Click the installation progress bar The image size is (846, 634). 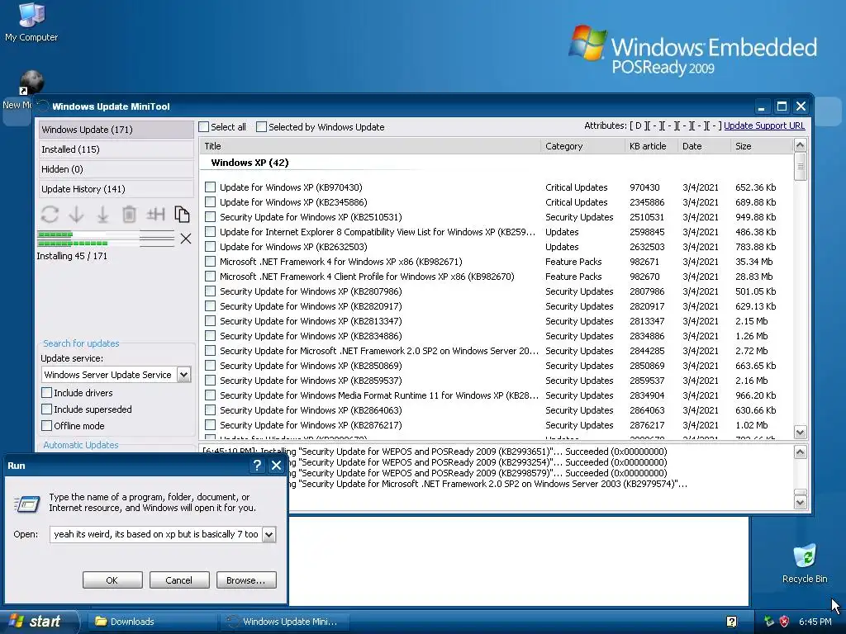[x=106, y=239]
